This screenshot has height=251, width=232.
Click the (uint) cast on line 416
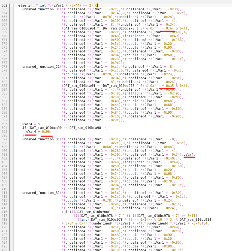[67, 212]
